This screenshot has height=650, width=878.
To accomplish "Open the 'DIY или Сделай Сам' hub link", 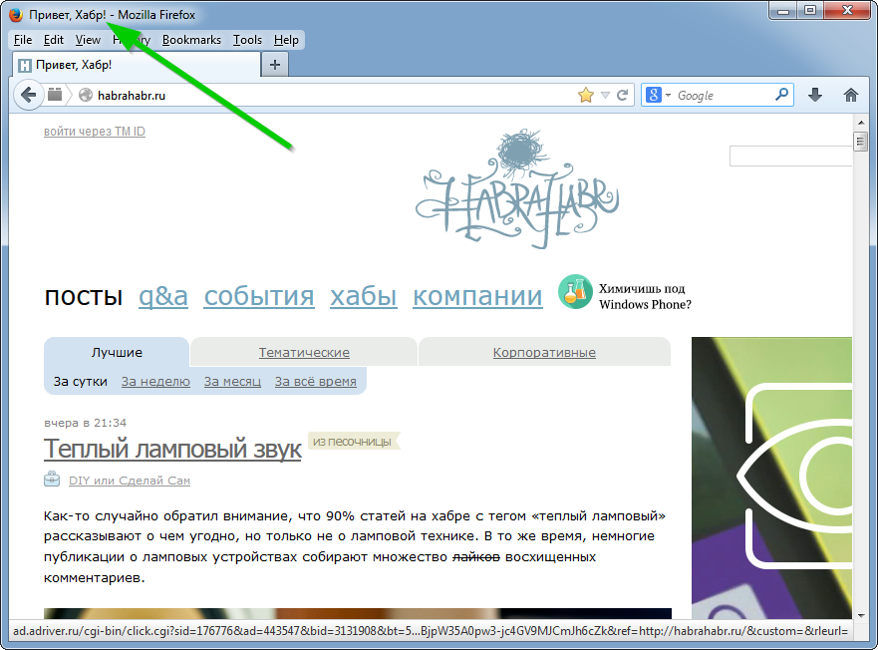I will [130, 481].
